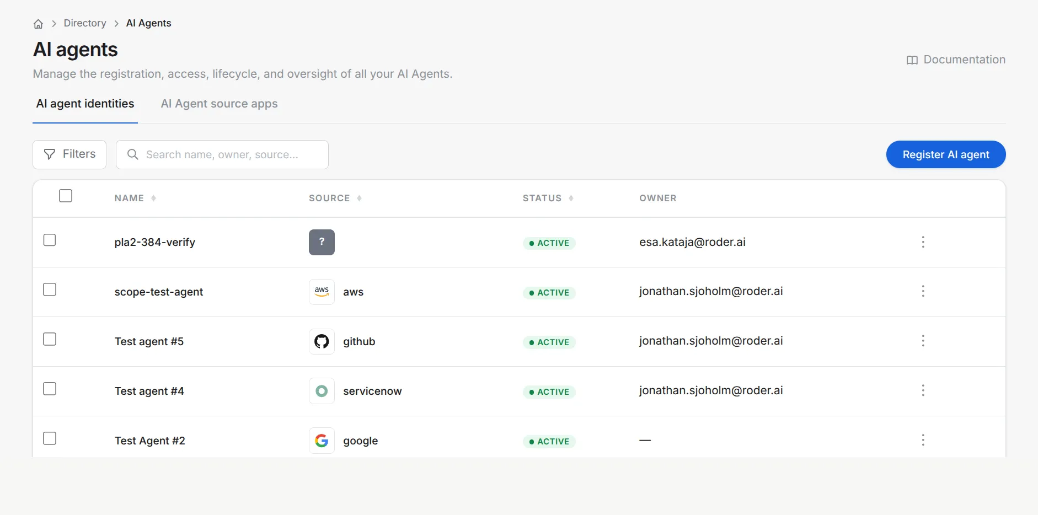Viewport: 1038px width, 515px height.
Task: Click the funnel icon in Filters
Action: click(50, 154)
